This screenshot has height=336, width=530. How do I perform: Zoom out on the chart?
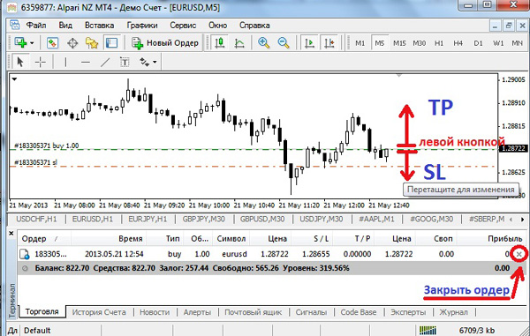click(x=284, y=43)
